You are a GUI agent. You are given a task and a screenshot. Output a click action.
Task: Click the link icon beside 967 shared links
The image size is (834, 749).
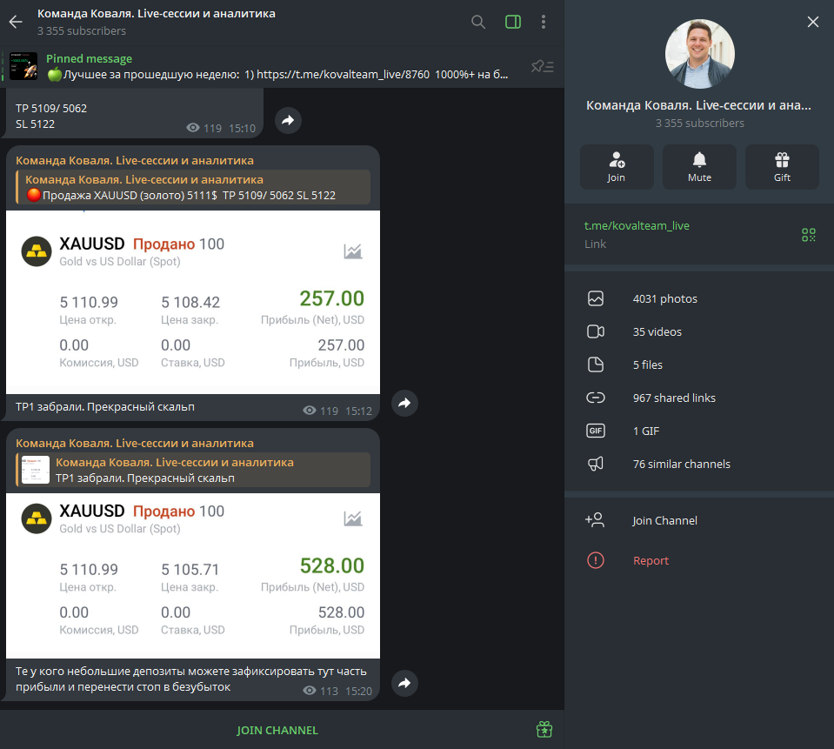coord(596,398)
